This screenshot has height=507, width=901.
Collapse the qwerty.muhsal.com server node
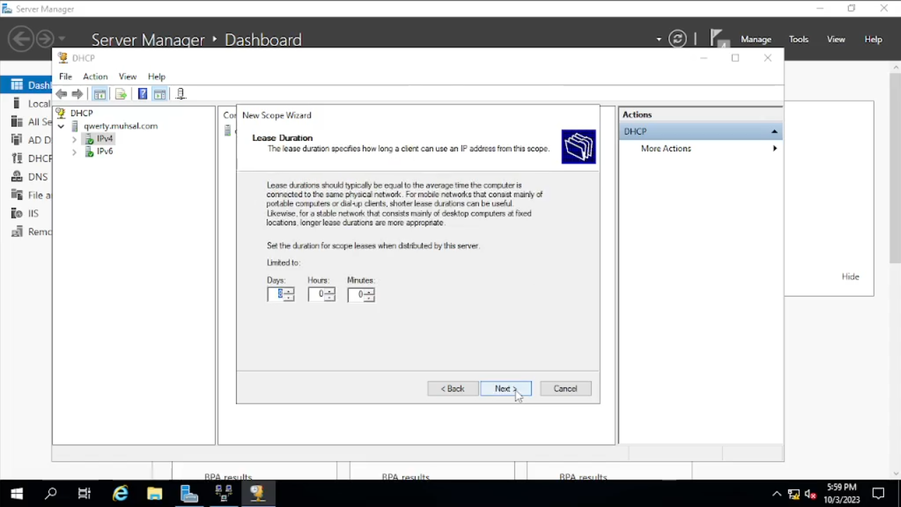click(x=61, y=127)
